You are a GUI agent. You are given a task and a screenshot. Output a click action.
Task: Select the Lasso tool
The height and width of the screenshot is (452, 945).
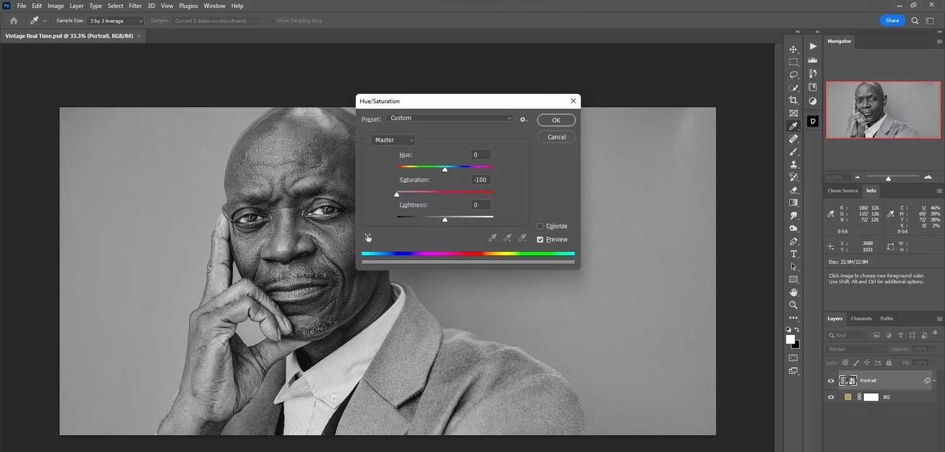click(x=794, y=75)
